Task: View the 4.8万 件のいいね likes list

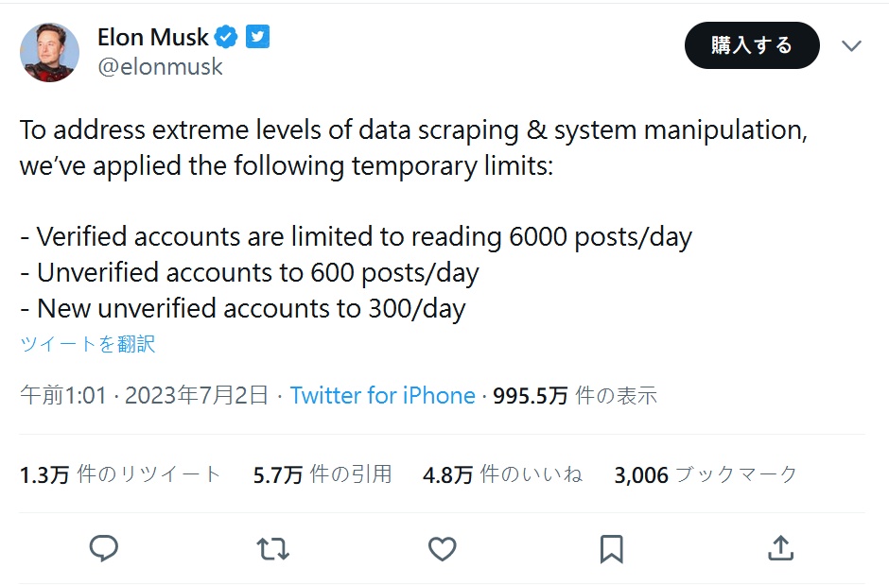Action: point(502,474)
